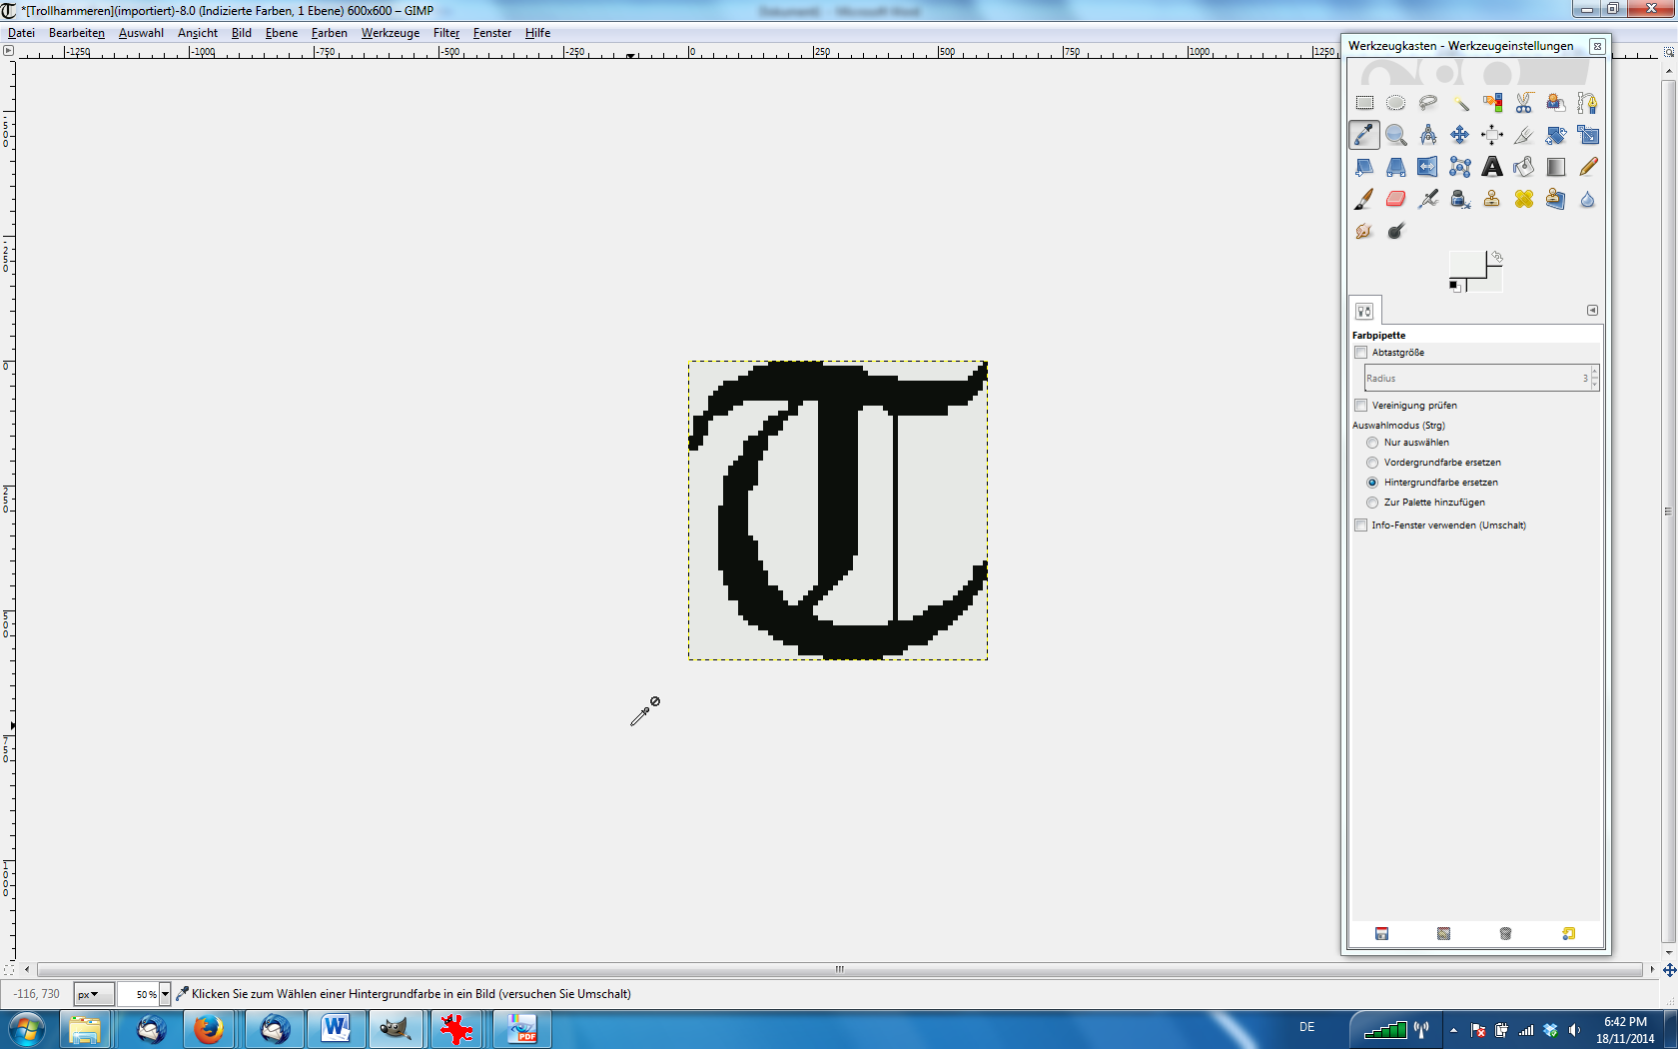Open the zoom percentage dropdown arrow
Screen dimensions: 1678x1049
tap(165, 994)
